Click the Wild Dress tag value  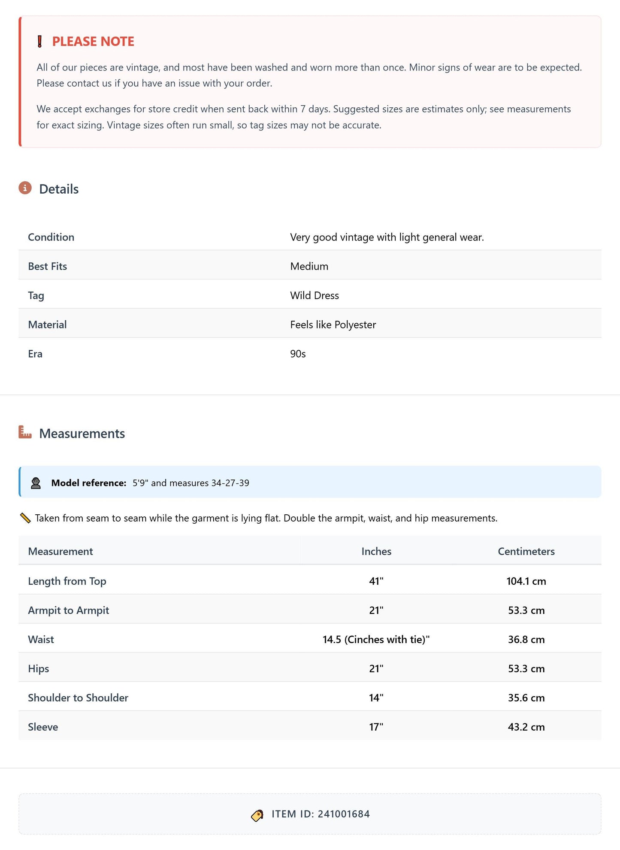point(315,295)
